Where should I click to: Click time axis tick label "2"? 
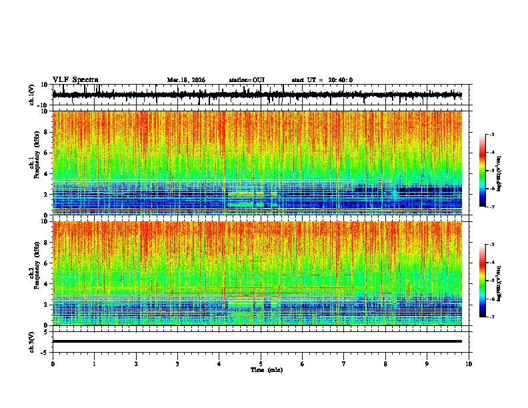(x=136, y=364)
